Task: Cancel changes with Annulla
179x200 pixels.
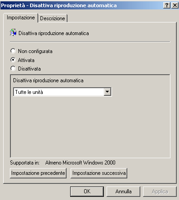Action: [x=123, y=191]
